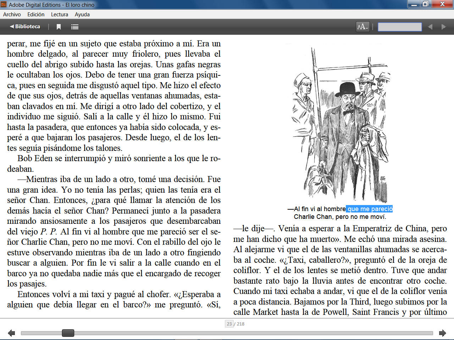Click the page number box showing 23
Screen dimensions: 454x340
[229, 324]
